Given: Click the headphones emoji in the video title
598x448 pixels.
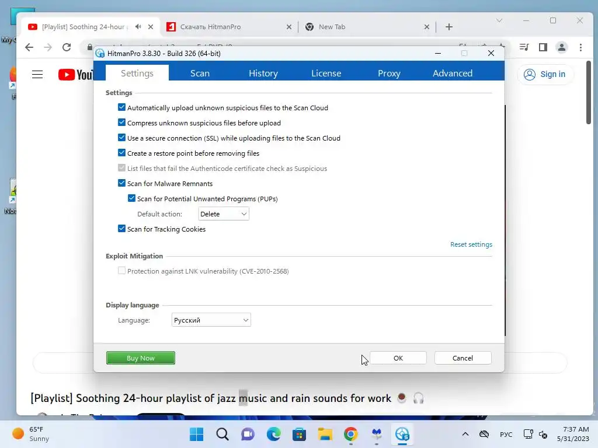Looking at the screenshot, I should click(x=418, y=398).
